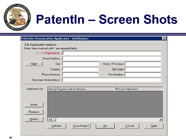Click the Replace button
Image resolution: width=186 pixels, height=140 pixels.
34,112
